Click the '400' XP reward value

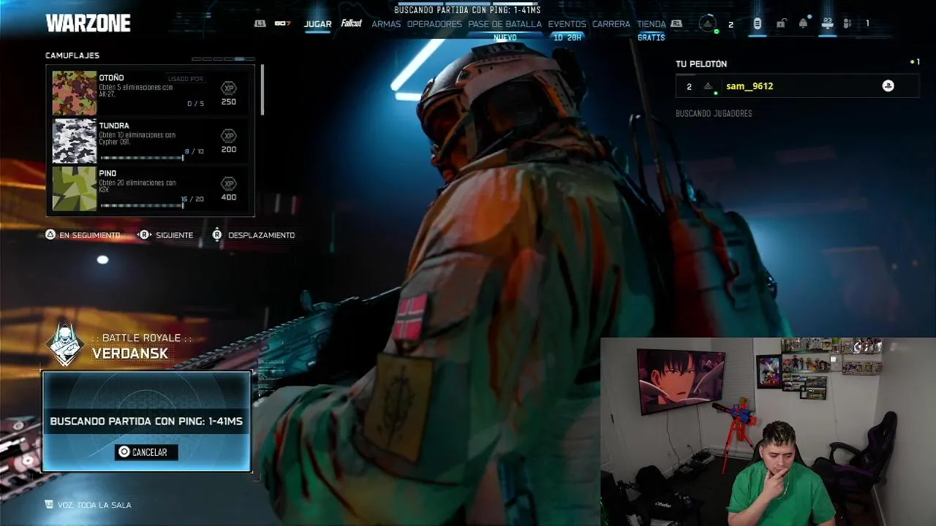click(x=229, y=197)
